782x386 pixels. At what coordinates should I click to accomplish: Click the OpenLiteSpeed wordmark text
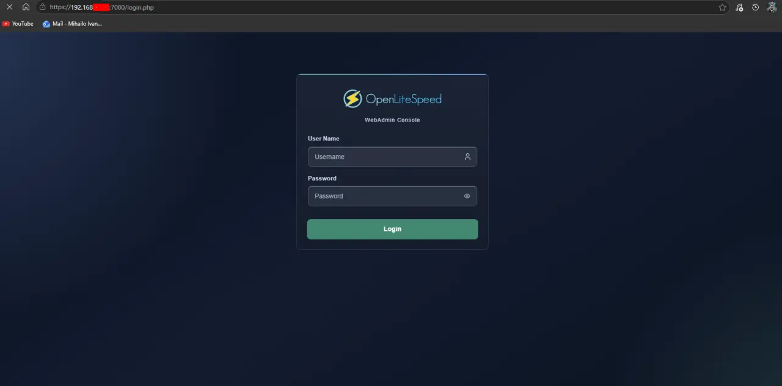coord(403,98)
